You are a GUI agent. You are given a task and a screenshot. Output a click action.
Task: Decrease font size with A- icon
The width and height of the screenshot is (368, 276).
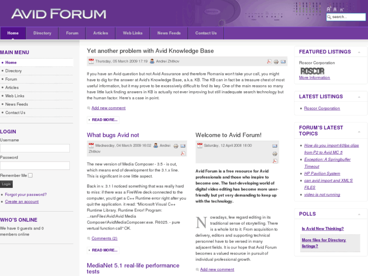click(342, 10)
